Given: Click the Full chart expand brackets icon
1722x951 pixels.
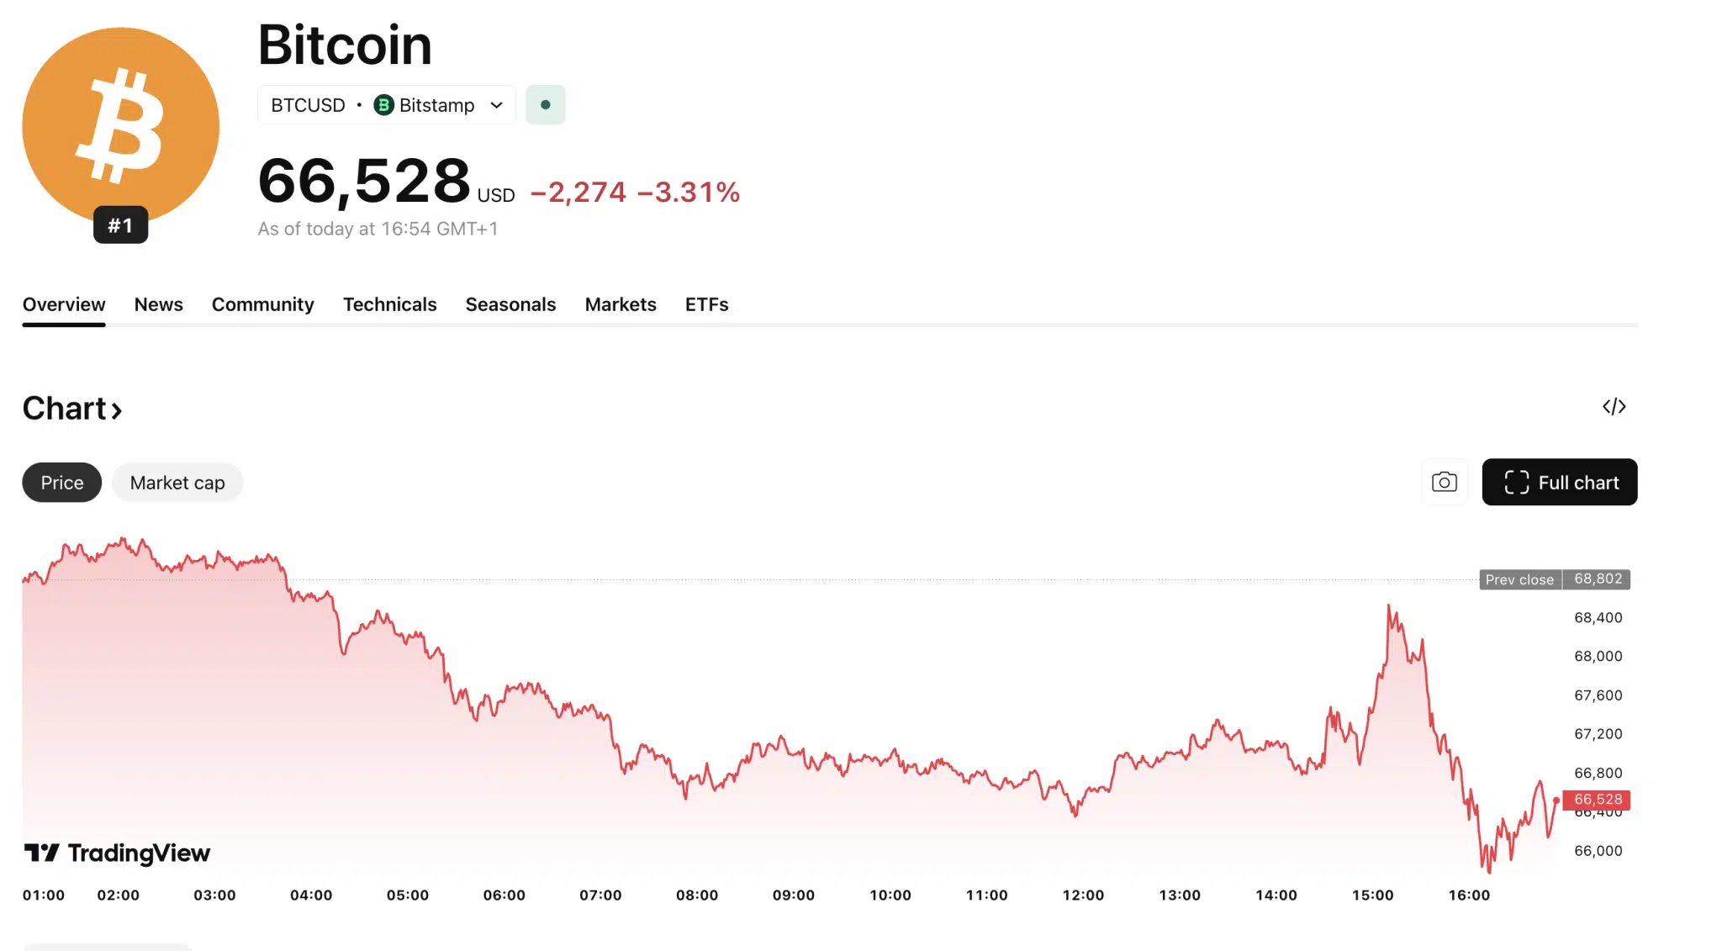Looking at the screenshot, I should [x=1519, y=482].
